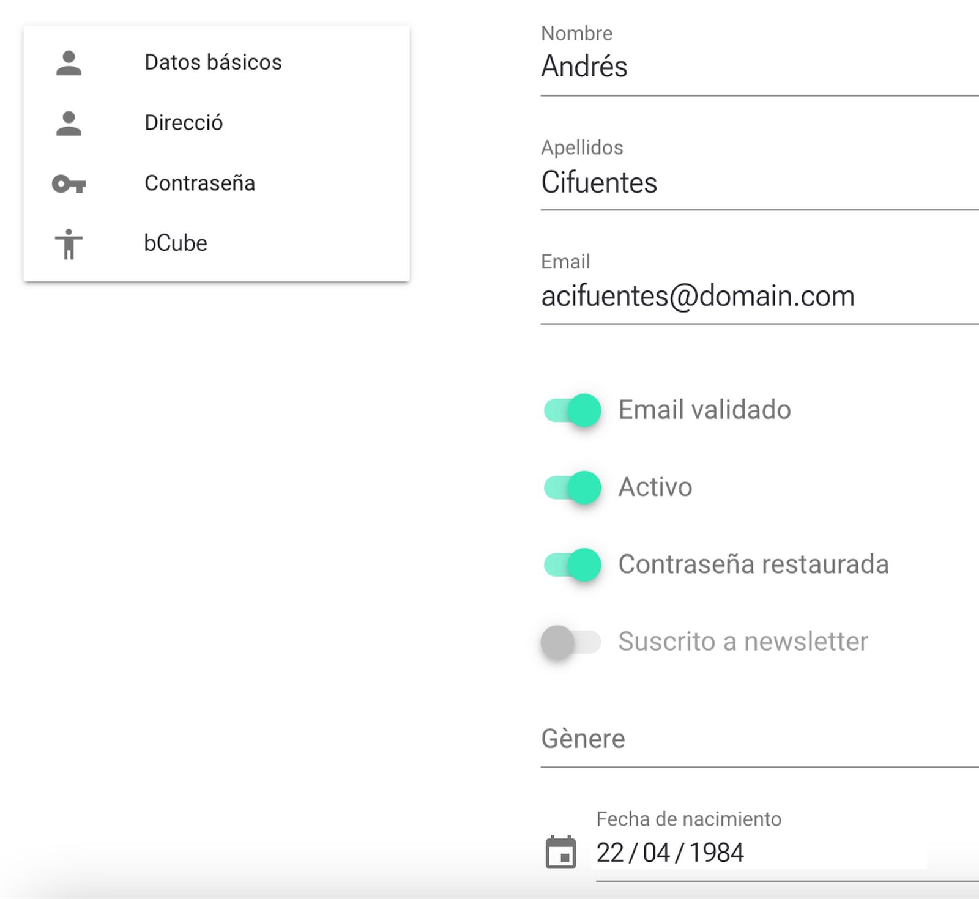Select the Datos básicos menu entry
Image resolution: width=979 pixels, height=899 pixels.
click(x=213, y=61)
